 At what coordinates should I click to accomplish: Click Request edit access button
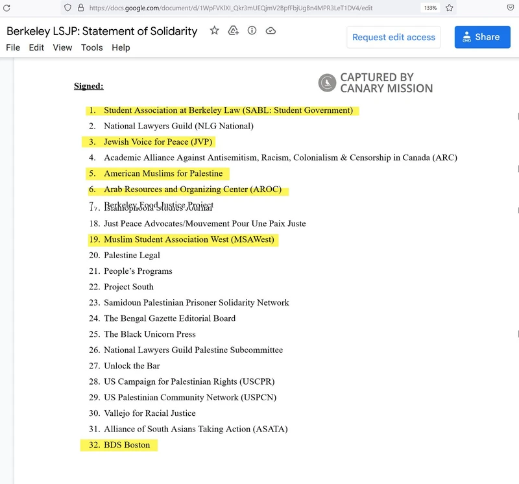pos(394,37)
